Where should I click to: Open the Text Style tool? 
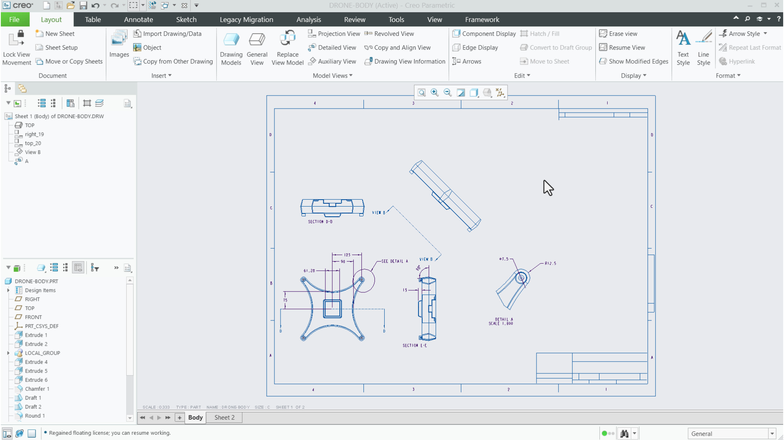coord(683,48)
